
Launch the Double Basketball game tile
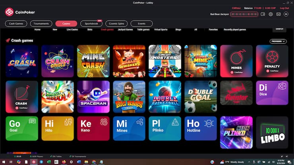[x=165, y=97]
